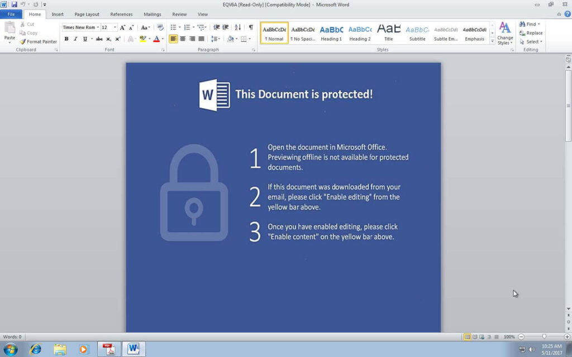Open the font name combo box
The height and width of the screenshot is (357, 572).
tap(80, 27)
